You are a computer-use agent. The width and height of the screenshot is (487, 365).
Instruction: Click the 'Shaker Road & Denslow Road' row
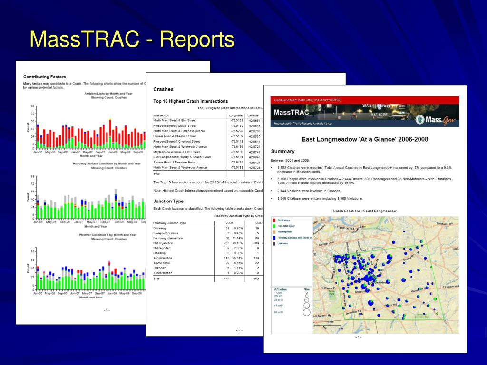(207, 163)
